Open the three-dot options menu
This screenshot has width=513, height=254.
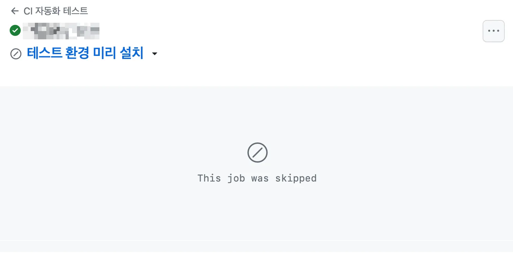494,31
